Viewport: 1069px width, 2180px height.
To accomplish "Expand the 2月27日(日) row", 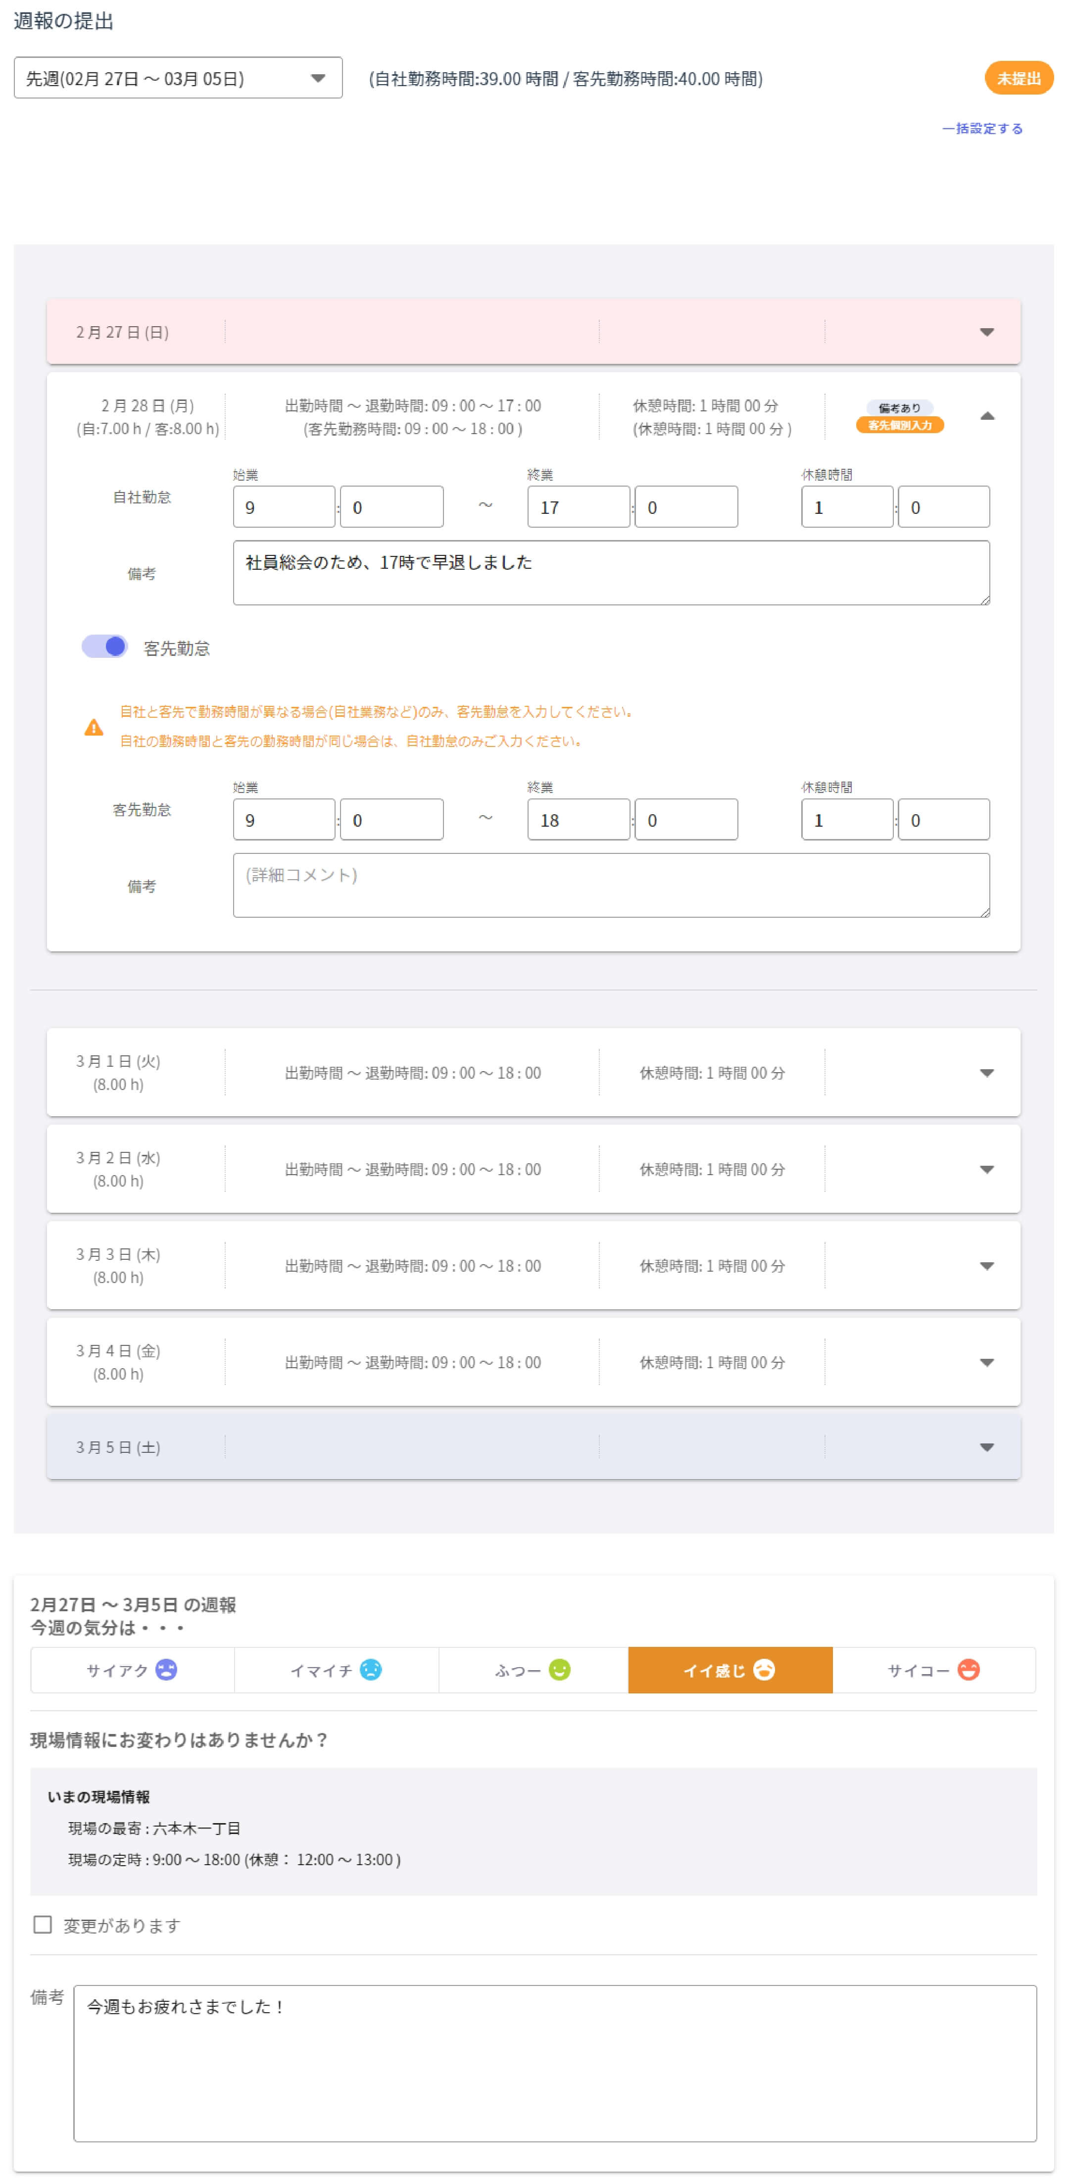I will [x=986, y=332].
